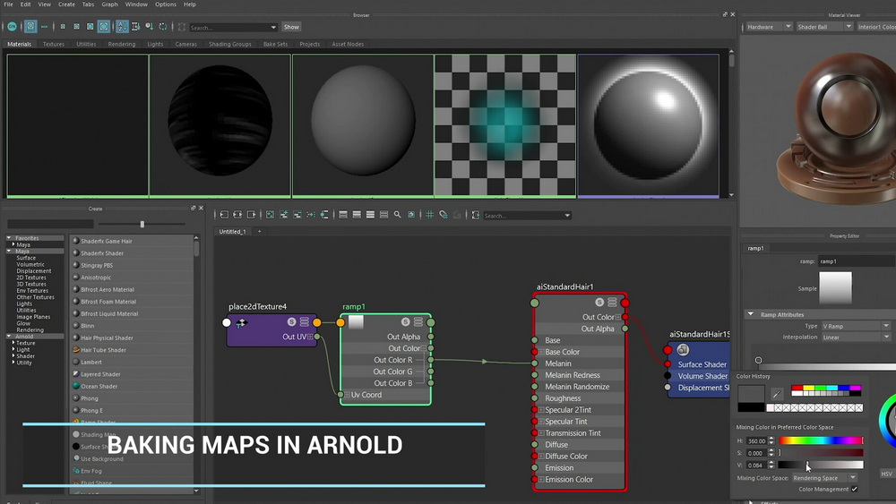The width and height of the screenshot is (896, 504).
Task: Click the Browser search input field
Action: (228, 28)
